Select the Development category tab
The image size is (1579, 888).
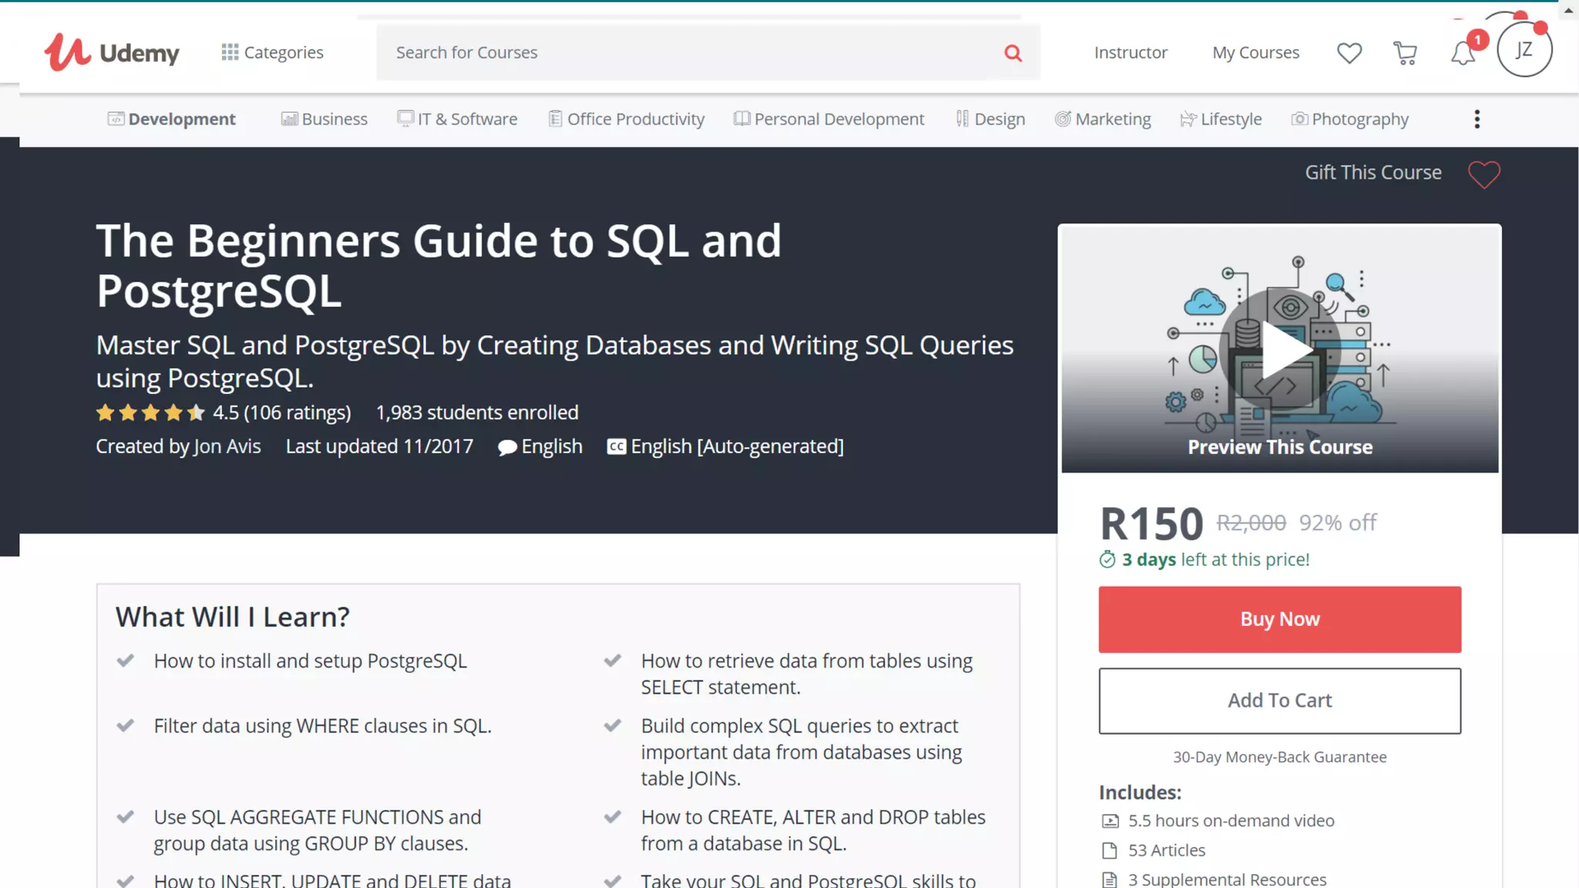pos(171,119)
